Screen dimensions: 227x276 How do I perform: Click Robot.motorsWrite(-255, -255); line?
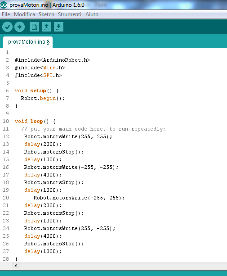click(x=71, y=167)
